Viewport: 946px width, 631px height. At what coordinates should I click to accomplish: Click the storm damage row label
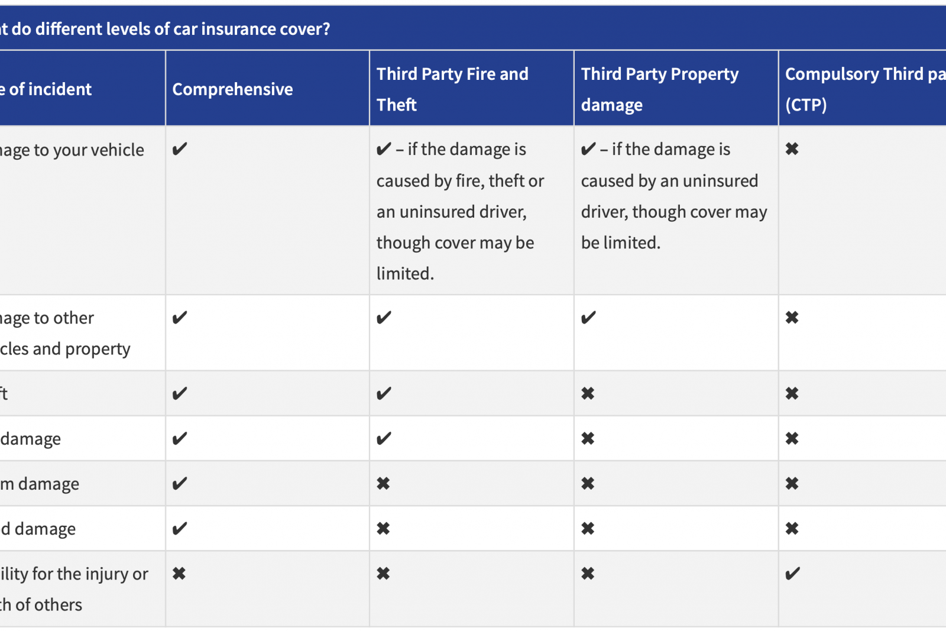pyautogui.click(x=40, y=484)
